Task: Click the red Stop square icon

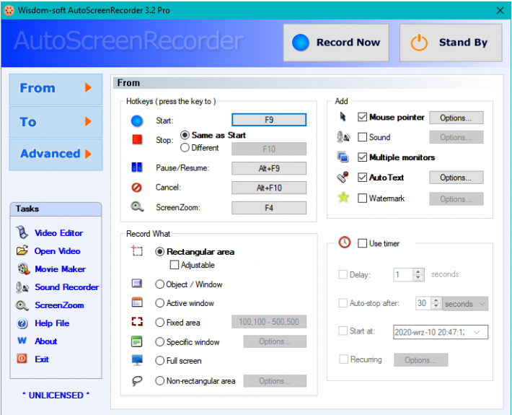Action: pyautogui.click(x=137, y=139)
